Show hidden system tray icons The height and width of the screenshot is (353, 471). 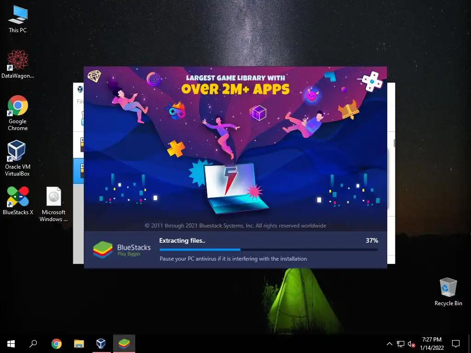tap(389, 344)
